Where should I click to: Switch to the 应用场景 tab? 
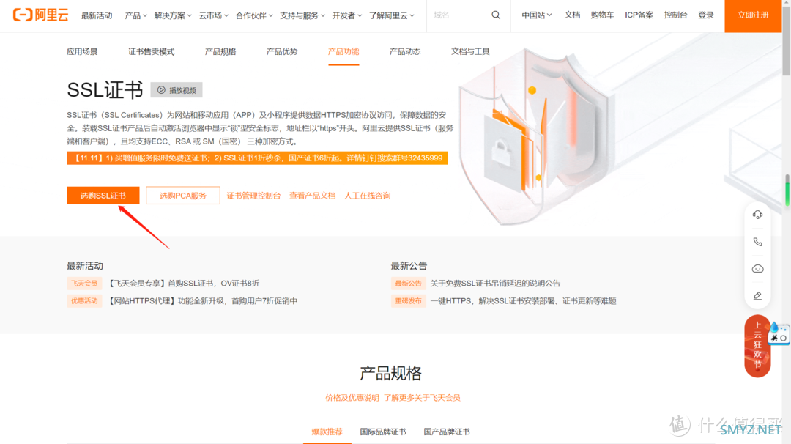tap(82, 51)
